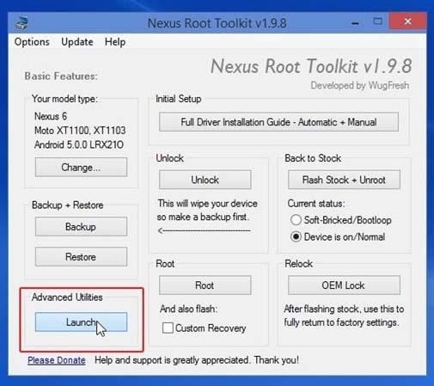
Task: Click the Flash Stock + Unroot button
Action: pos(344,180)
